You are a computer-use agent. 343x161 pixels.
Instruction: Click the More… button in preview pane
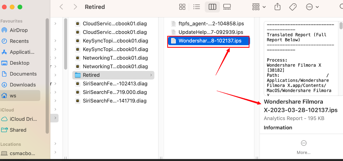[x=304, y=147]
